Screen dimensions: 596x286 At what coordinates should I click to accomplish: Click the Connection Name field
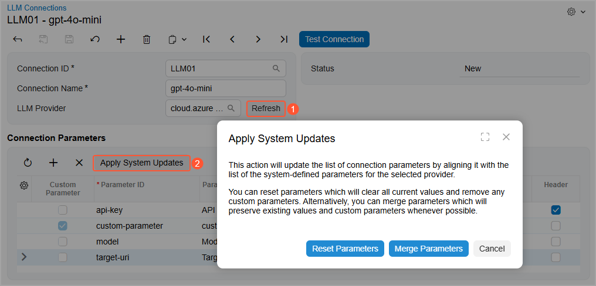[226, 88]
